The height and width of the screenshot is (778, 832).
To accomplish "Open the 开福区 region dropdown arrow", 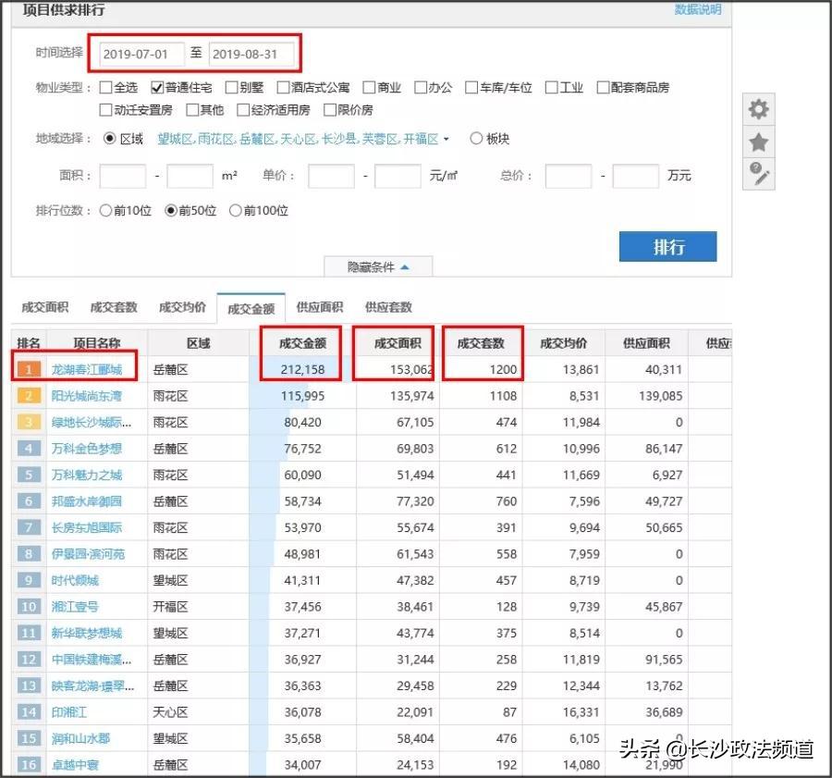I will (x=446, y=140).
